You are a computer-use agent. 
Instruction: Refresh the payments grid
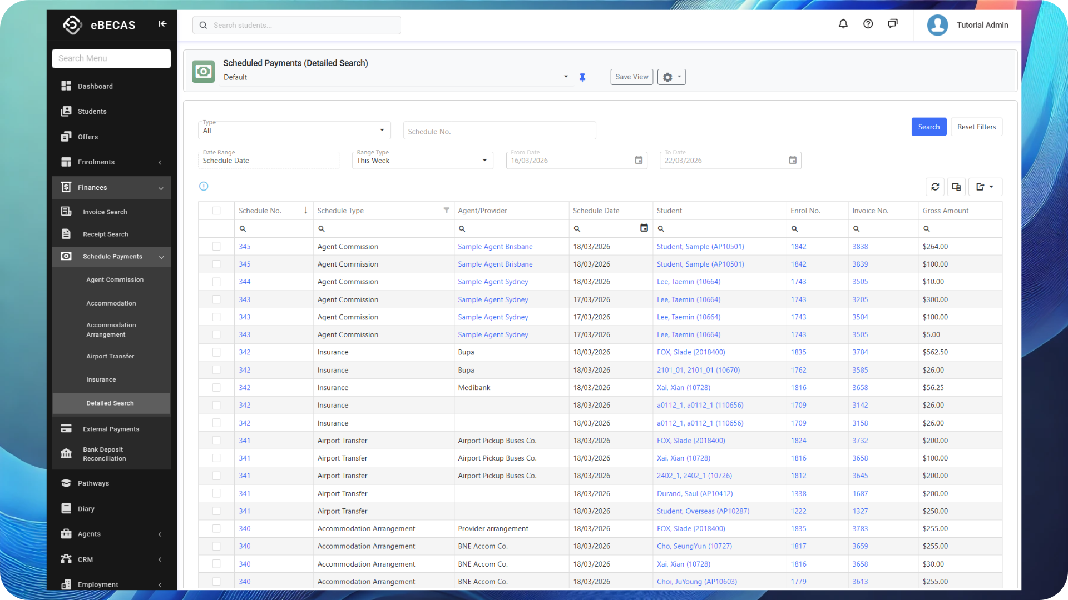[x=935, y=187]
